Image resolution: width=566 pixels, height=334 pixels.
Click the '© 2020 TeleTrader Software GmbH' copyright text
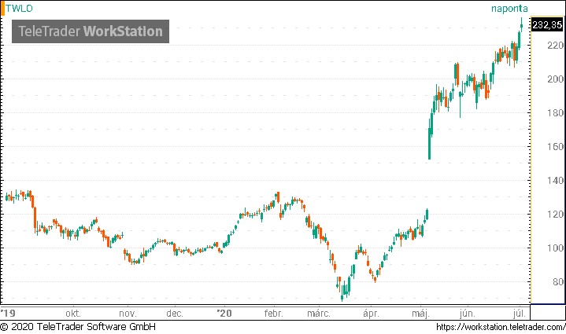click(78, 327)
